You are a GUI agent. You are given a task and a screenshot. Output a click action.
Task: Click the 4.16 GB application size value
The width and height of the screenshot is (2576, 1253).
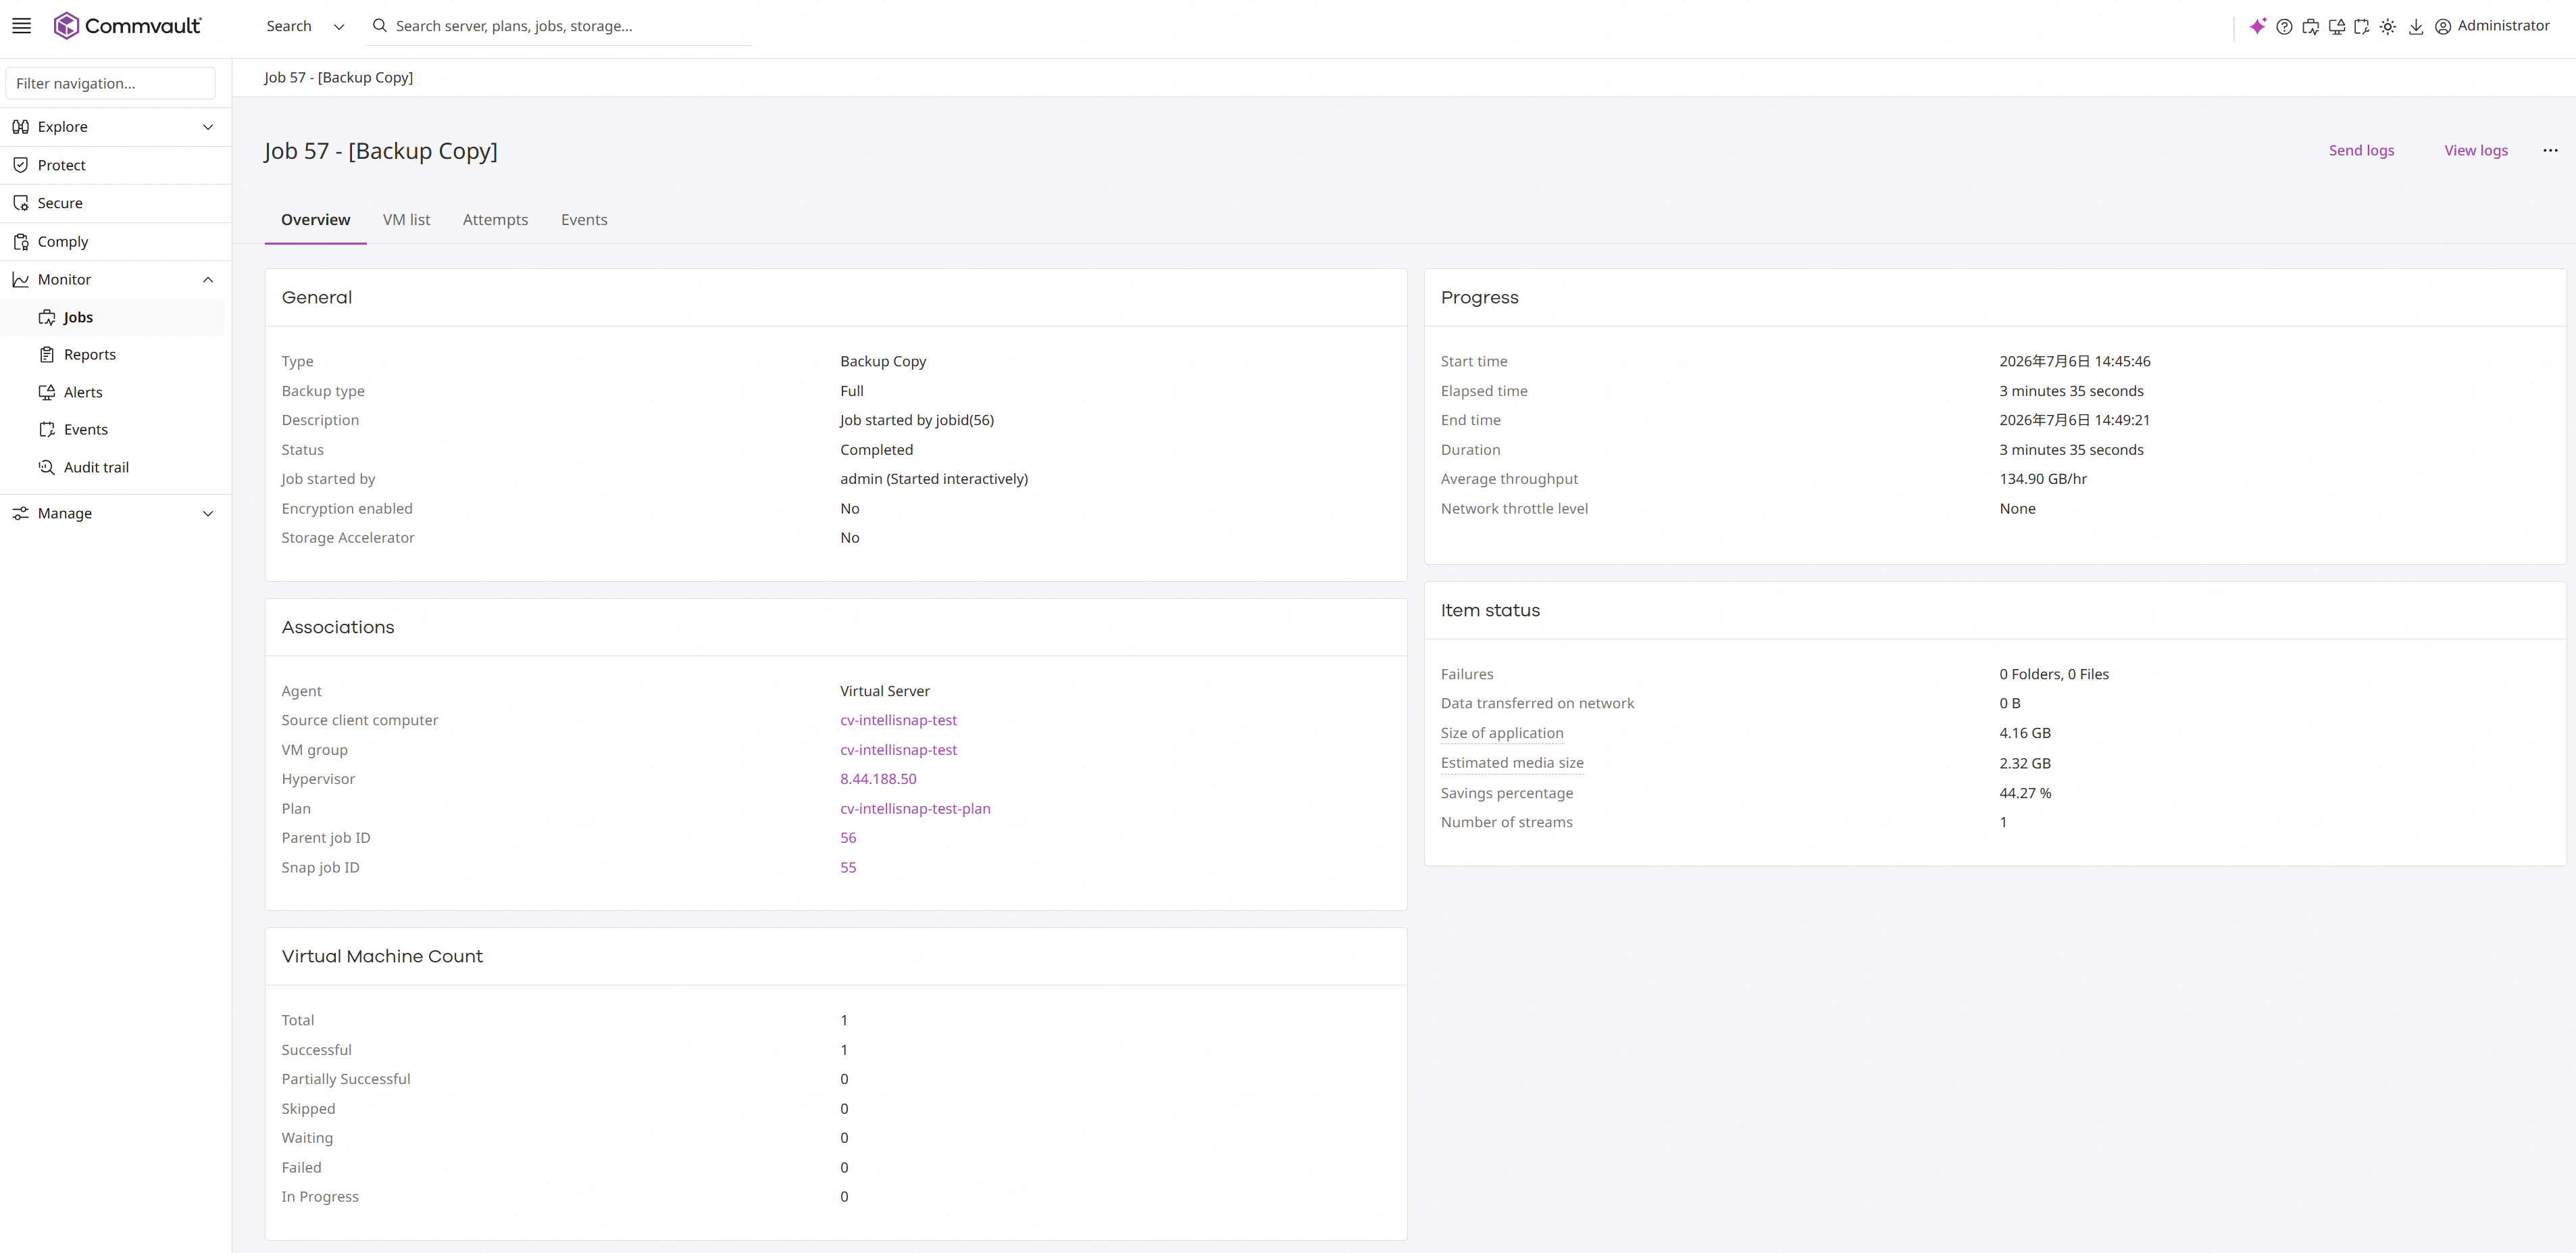click(x=2025, y=733)
